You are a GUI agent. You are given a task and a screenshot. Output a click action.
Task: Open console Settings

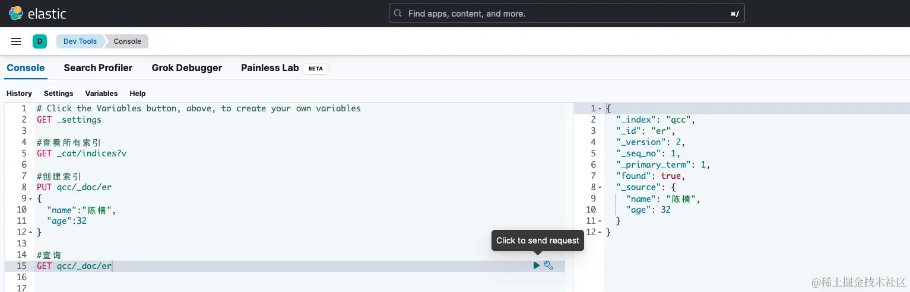coord(58,94)
